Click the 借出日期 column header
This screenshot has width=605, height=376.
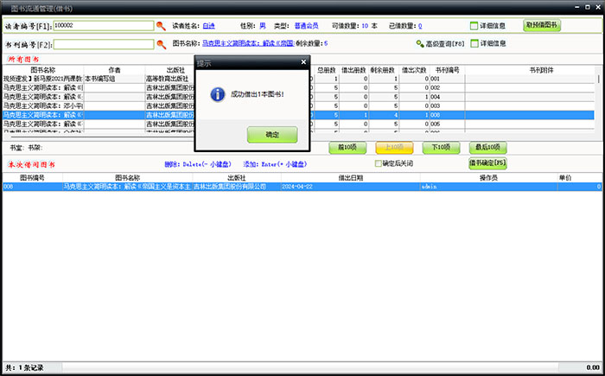pos(350,178)
